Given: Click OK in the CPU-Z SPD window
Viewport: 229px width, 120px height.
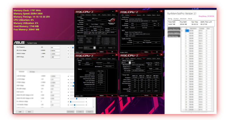Looking at the screenshot, I should tap(157, 95).
